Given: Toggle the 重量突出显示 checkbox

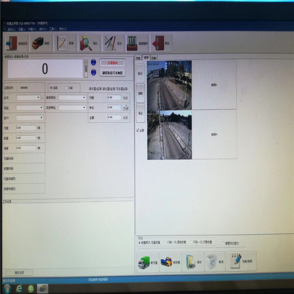Looking at the screenshot, I should [x=223, y=243].
